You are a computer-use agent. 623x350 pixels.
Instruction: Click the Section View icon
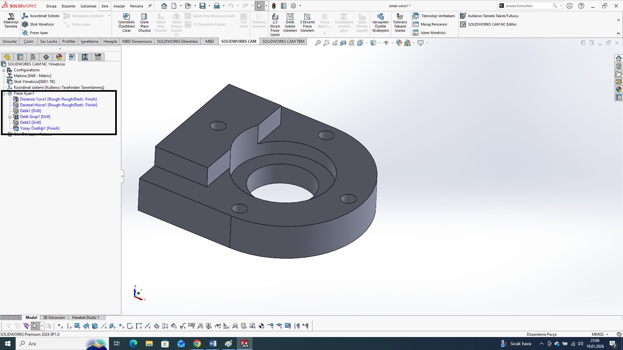click(343, 43)
